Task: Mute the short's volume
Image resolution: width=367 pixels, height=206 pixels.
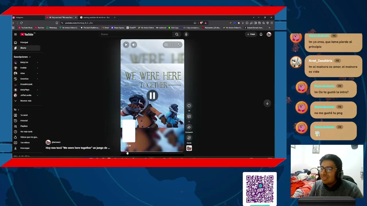Action: (x=134, y=45)
